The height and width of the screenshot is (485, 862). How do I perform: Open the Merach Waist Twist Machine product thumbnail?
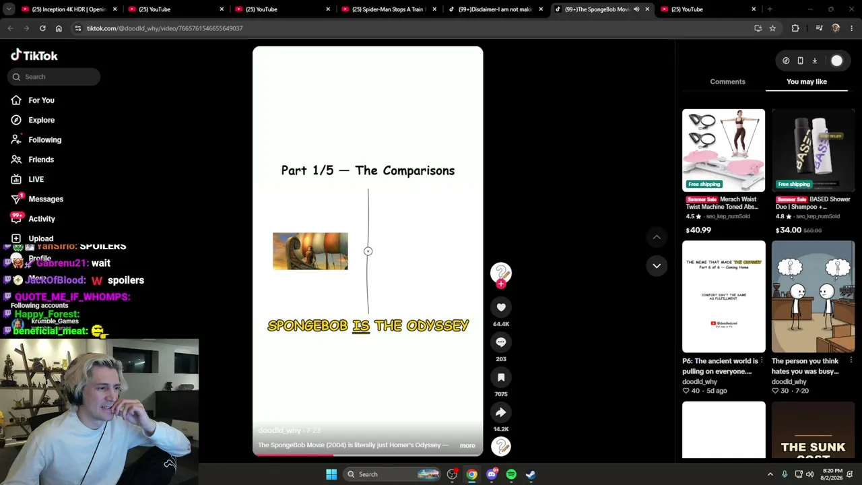coord(723,150)
